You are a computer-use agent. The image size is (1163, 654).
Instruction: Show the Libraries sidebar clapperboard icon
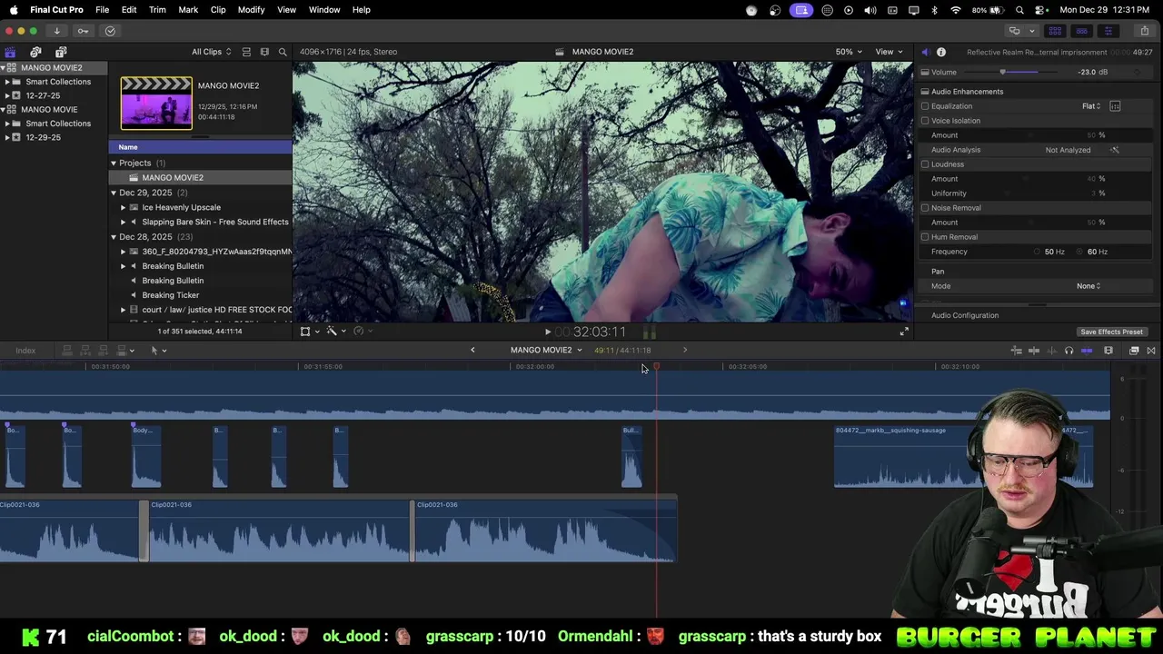click(x=10, y=52)
